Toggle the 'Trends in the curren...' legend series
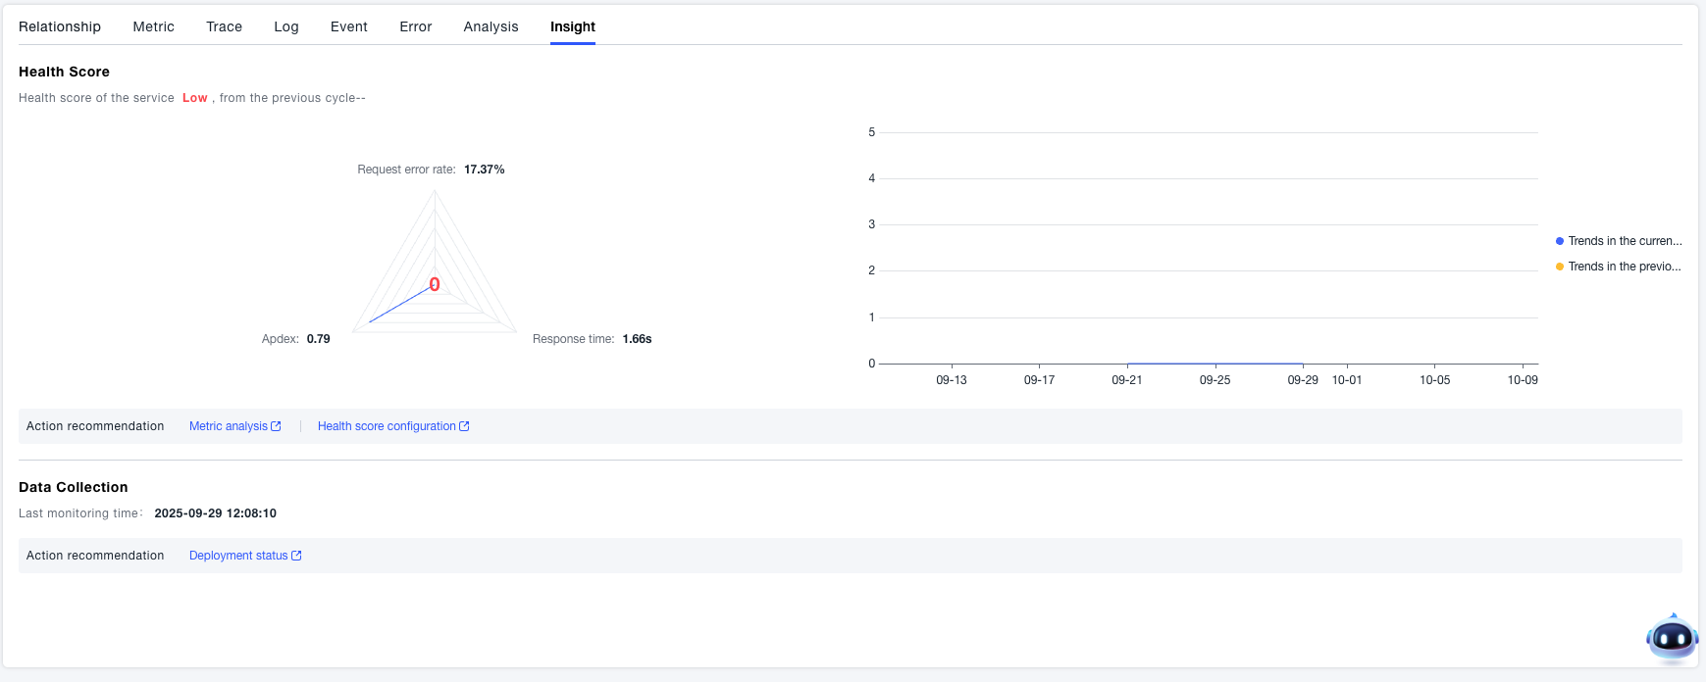The image size is (1706, 682). point(1624,241)
